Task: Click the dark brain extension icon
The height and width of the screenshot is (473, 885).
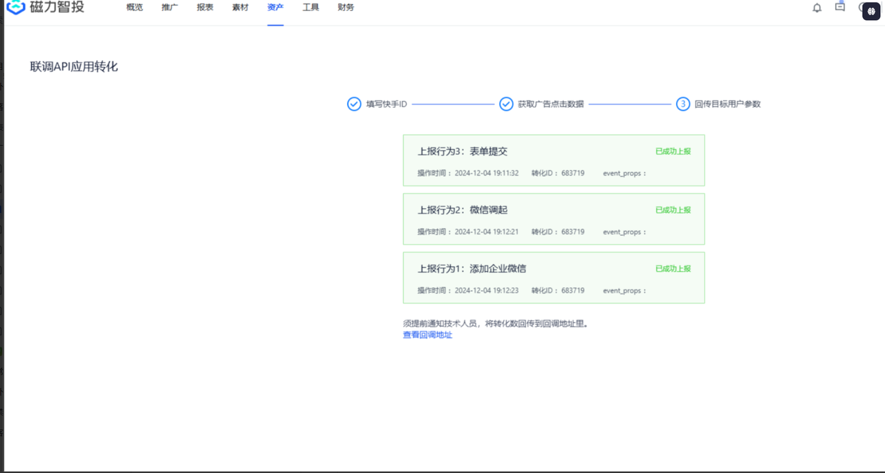Action: pos(871,11)
